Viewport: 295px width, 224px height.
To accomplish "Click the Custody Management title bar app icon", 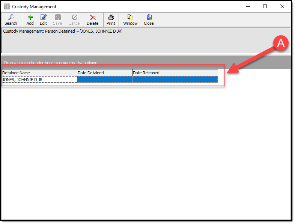I will (x=7, y=7).
